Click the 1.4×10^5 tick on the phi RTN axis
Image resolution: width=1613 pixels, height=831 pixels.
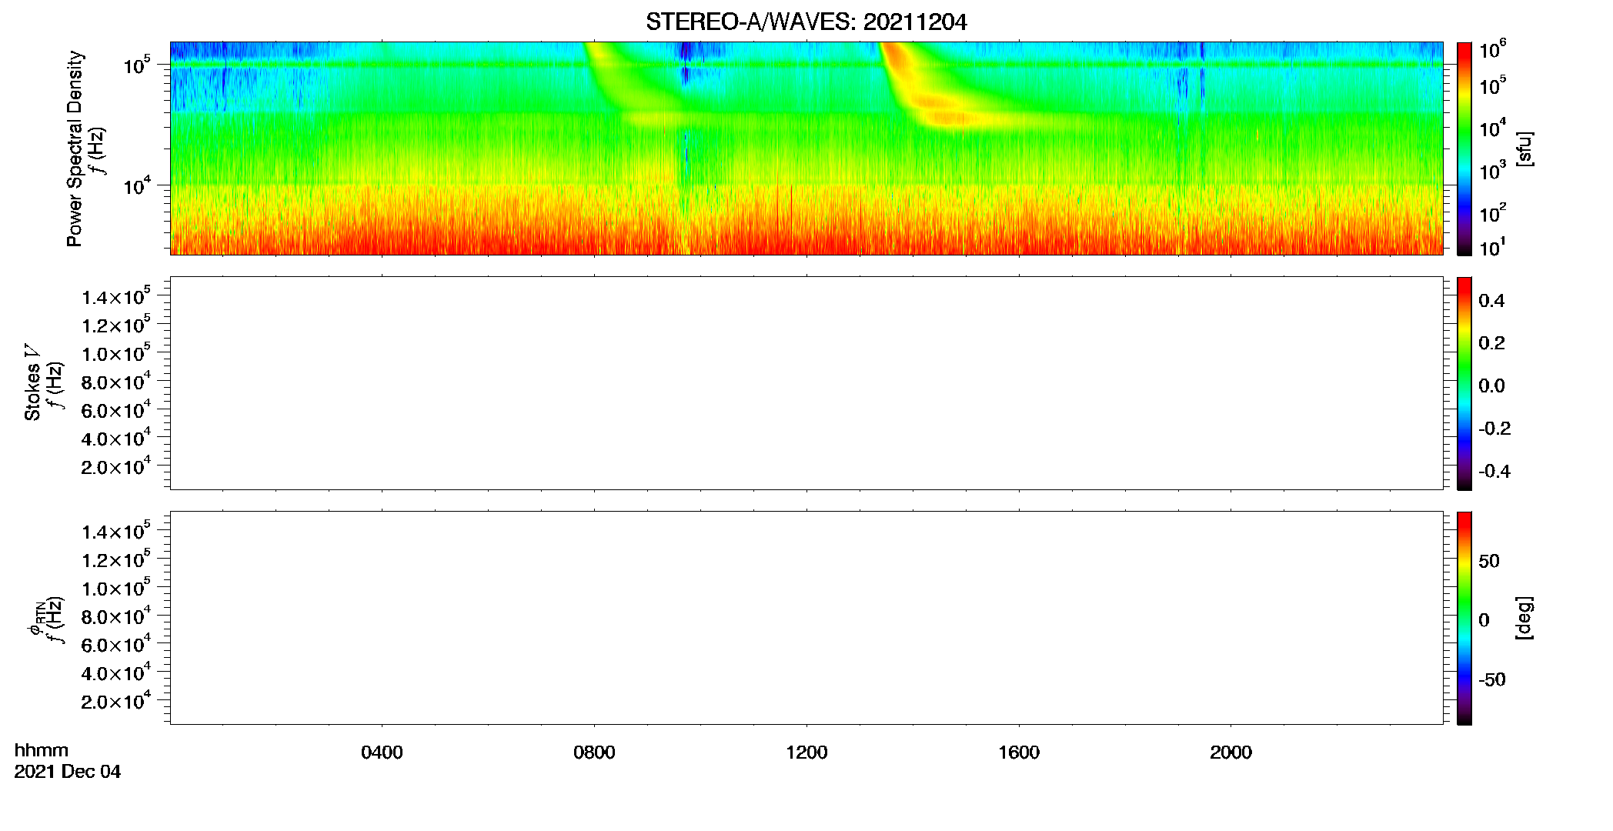coord(116,531)
